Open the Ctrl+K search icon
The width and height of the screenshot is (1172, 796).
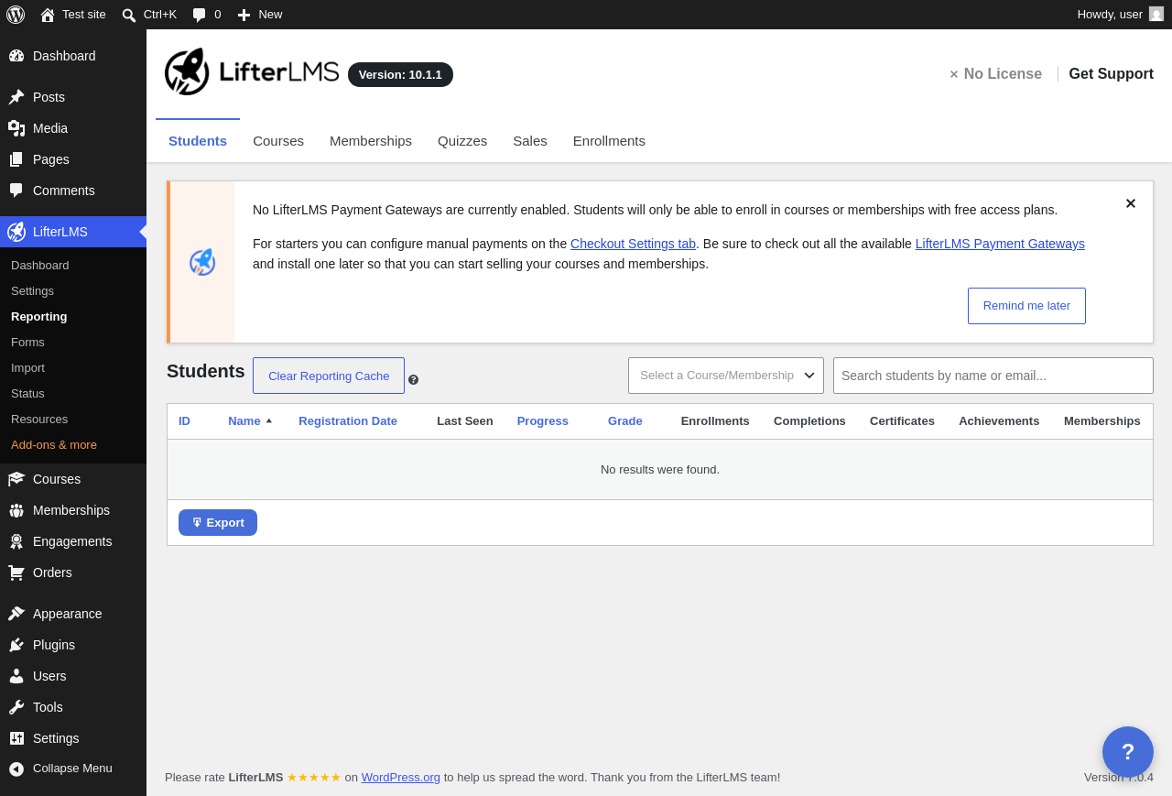click(129, 15)
